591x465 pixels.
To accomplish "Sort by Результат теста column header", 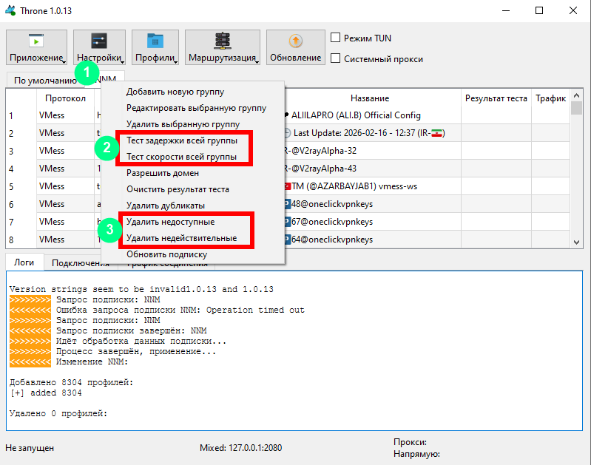I will (x=496, y=98).
